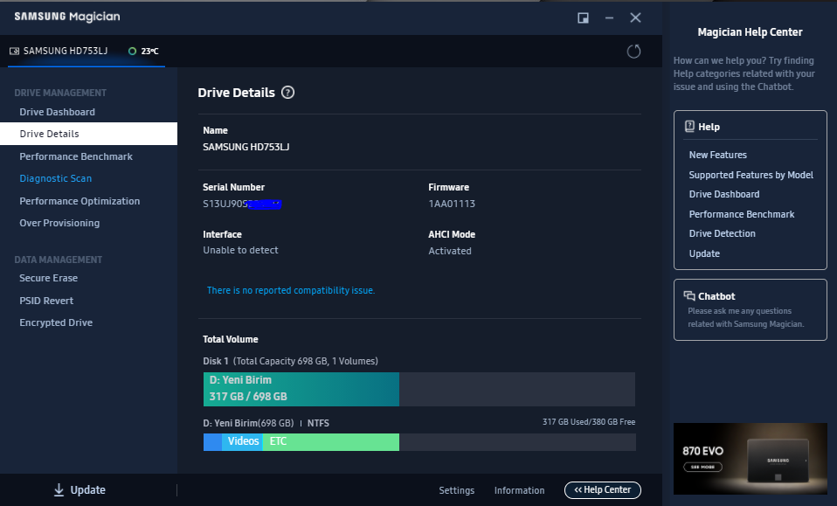This screenshot has height=506, width=837.
Task: Open Information at the bottom bar
Action: pos(519,490)
